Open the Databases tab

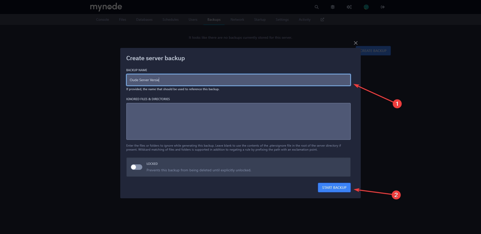[144, 19]
